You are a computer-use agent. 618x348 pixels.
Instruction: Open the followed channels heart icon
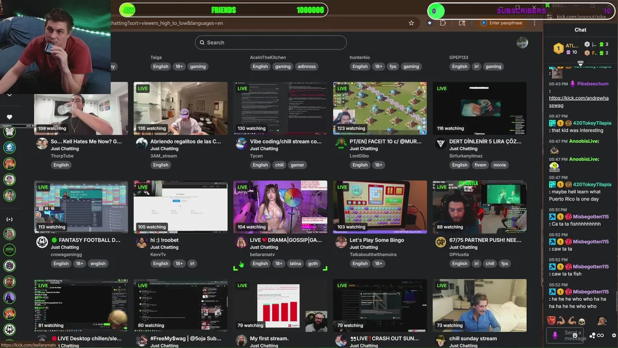click(x=9, y=117)
